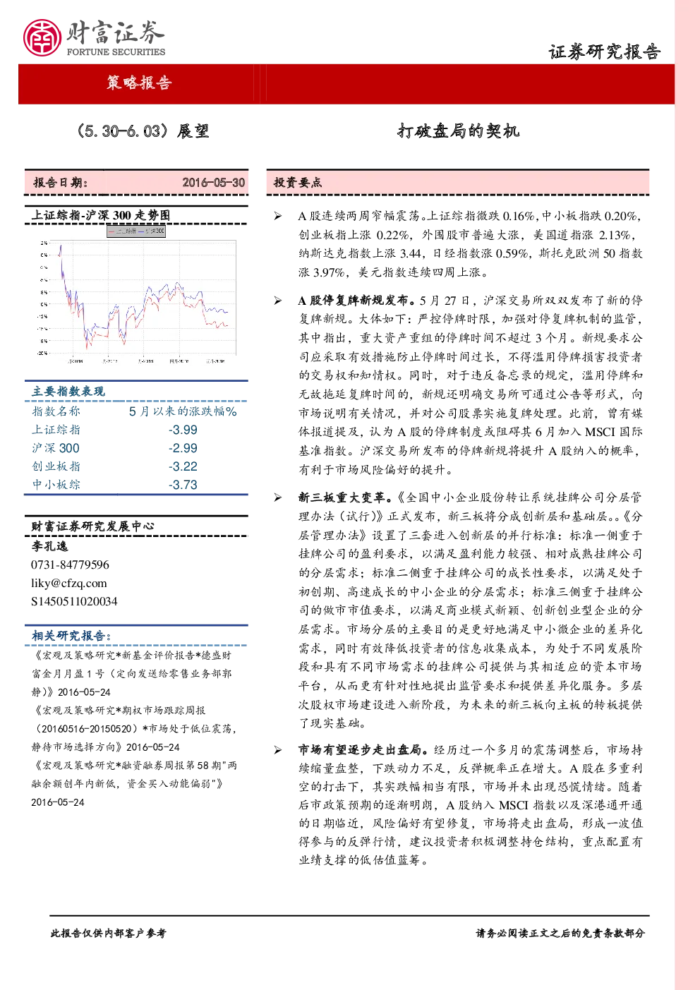
Task: Open the 融资融券周报第58期 related report entry
Action: pos(134,783)
